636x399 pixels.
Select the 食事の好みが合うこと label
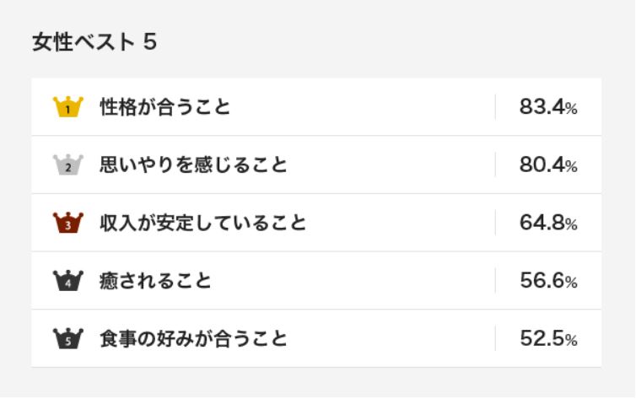click(x=193, y=339)
